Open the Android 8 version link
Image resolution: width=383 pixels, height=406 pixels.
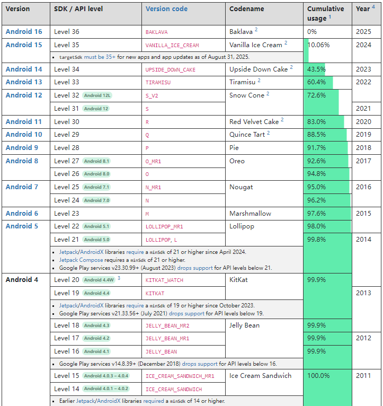tap(22, 161)
